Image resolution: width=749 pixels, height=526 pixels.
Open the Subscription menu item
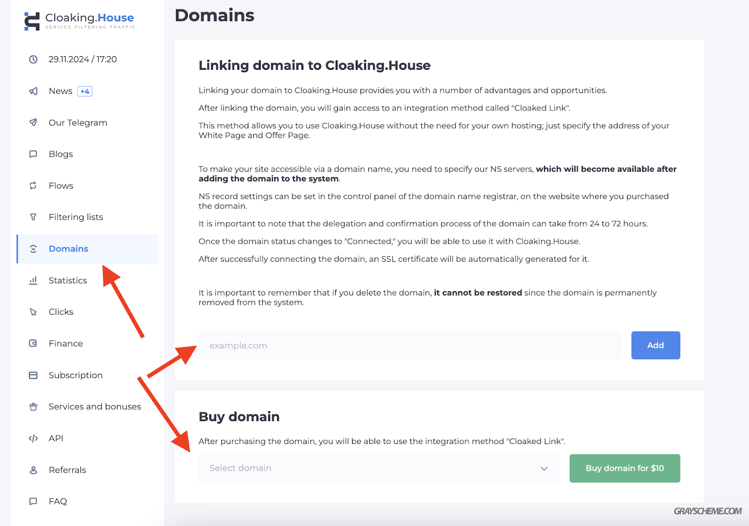tap(75, 375)
